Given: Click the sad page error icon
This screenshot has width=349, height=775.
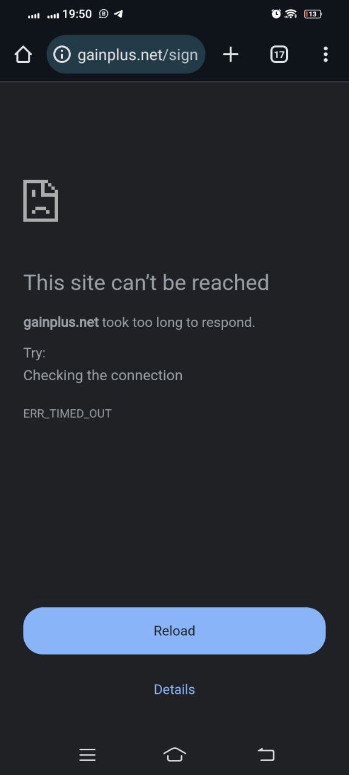Looking at the screenshot, I should pos(41,201).
